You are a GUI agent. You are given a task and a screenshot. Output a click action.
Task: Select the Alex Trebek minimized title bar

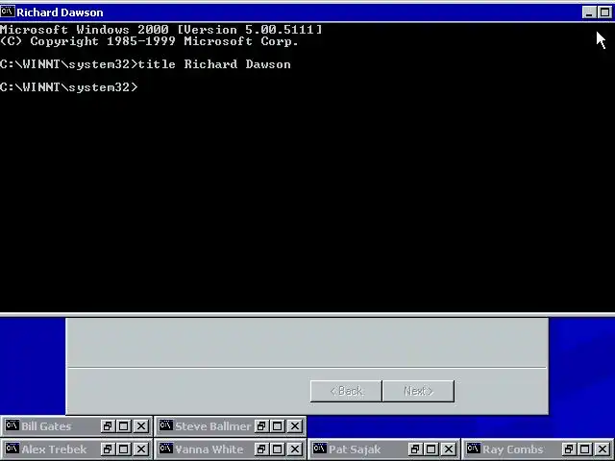tap(77, 449)
